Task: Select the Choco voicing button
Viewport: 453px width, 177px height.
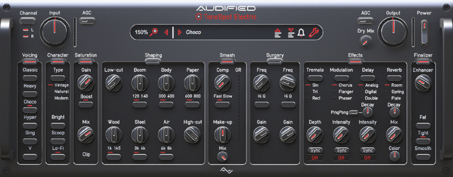Action: (x=30, y=110)
